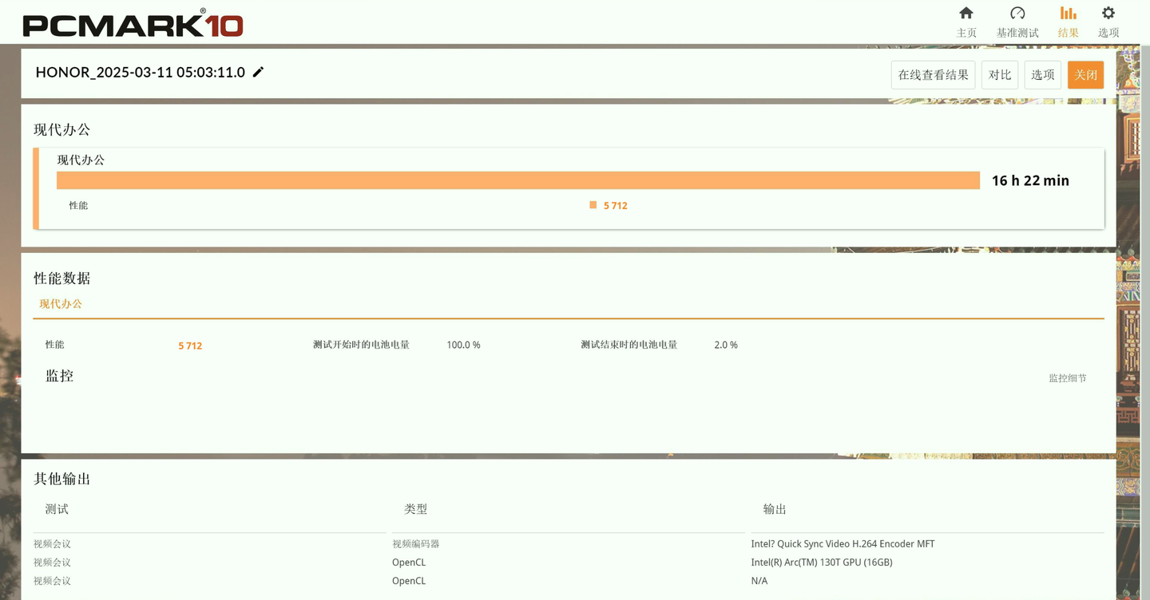The width and height of the screenshot is (1150, 600).
Task: Click the 16 h 22 min duration
Action: [x=1030, y=180]
